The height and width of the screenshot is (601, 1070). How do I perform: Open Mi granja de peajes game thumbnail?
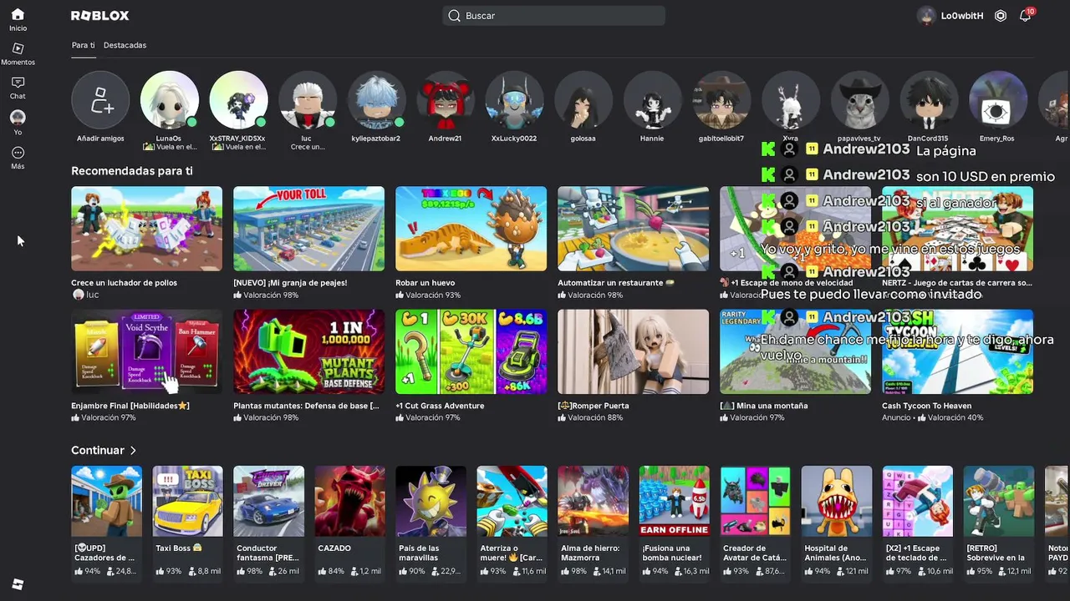point(308,229)
